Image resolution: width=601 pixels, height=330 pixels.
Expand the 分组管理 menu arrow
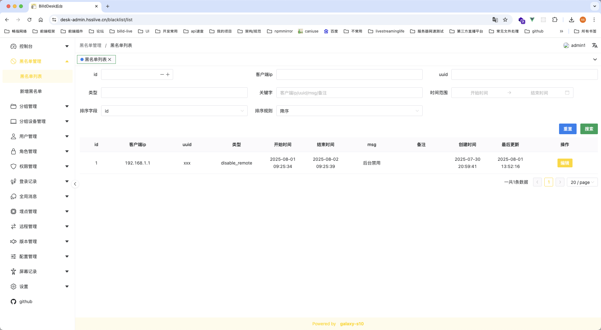point(67,106)
